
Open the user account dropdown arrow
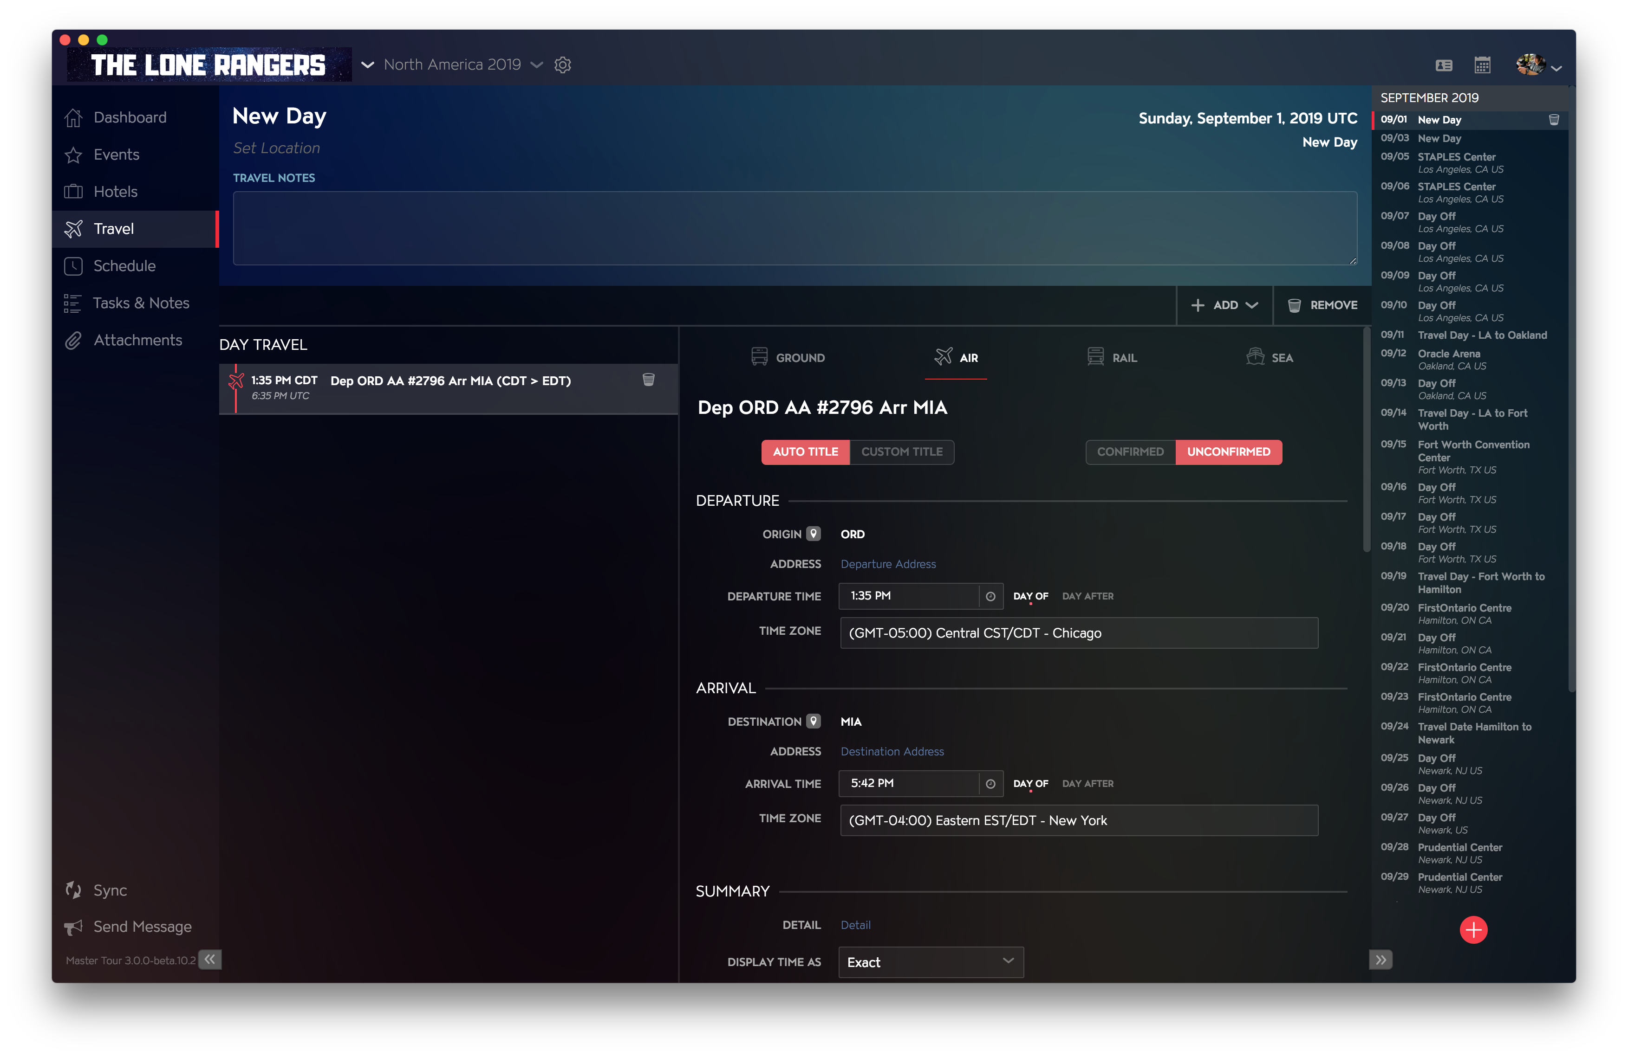[x=1556, y=68]
